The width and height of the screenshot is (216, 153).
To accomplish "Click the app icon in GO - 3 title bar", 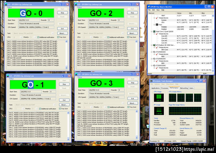I will (x=76, y=75).
